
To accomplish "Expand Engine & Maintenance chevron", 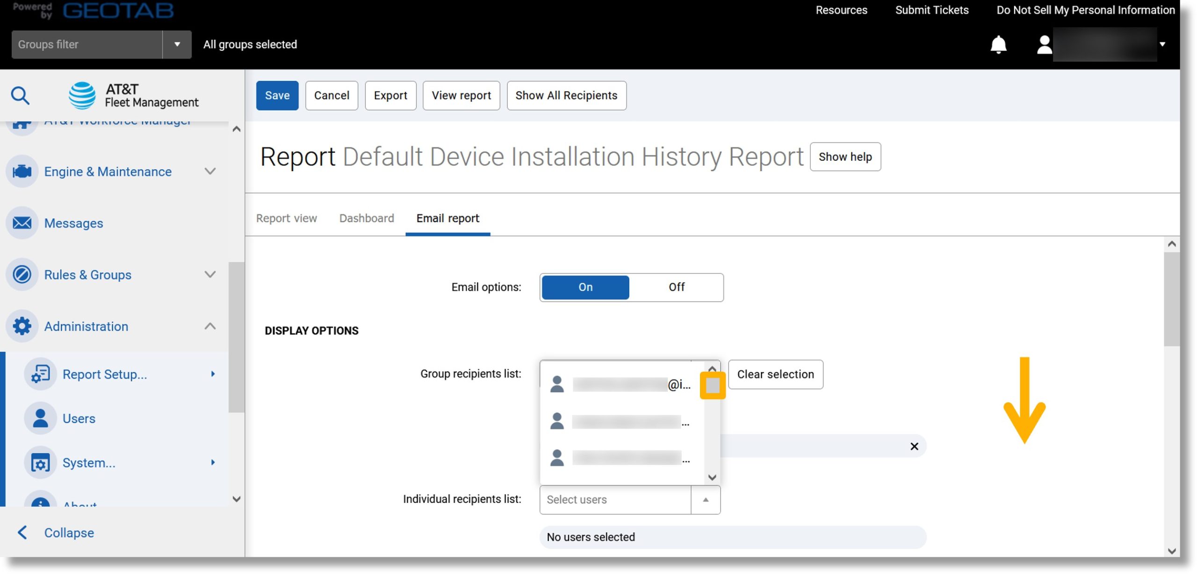I will [x=210, y=172].
